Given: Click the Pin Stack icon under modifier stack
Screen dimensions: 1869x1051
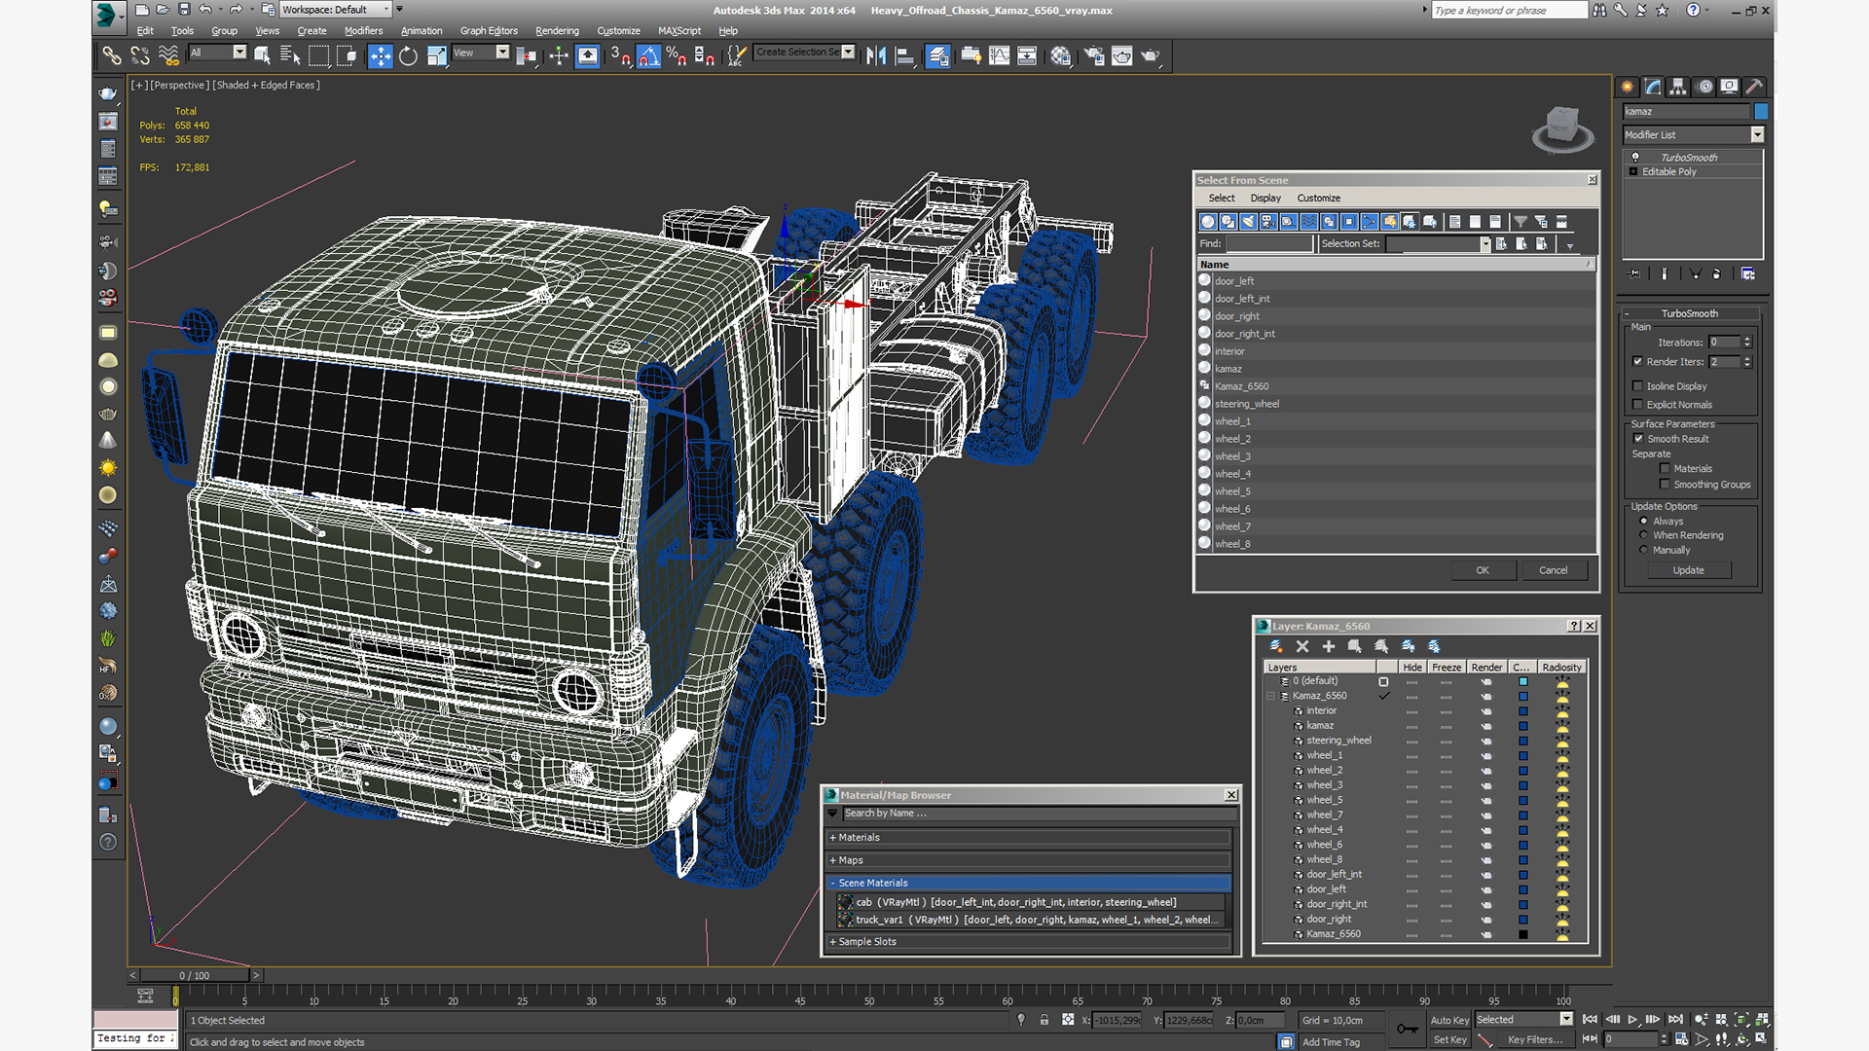Looking at the screenshot, I should pyautogui.click(x=1634, y=274).
